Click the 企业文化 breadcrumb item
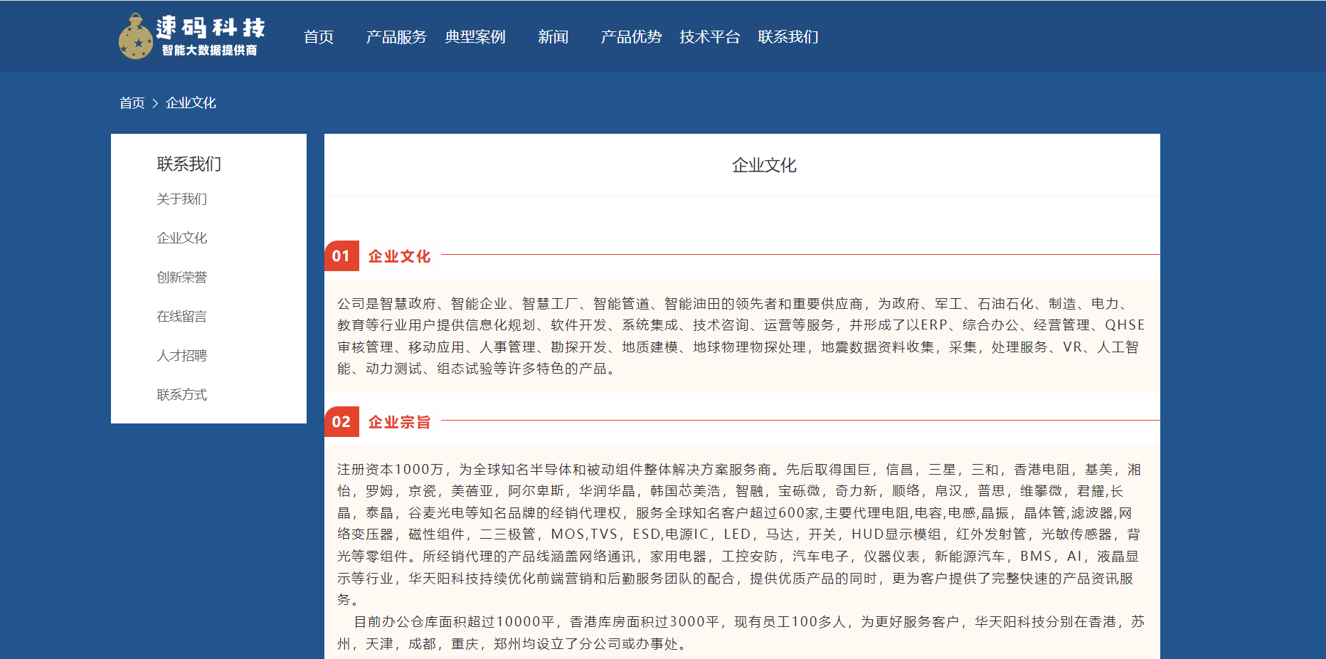Screen dimensions: 1326x659 [191, 103]
